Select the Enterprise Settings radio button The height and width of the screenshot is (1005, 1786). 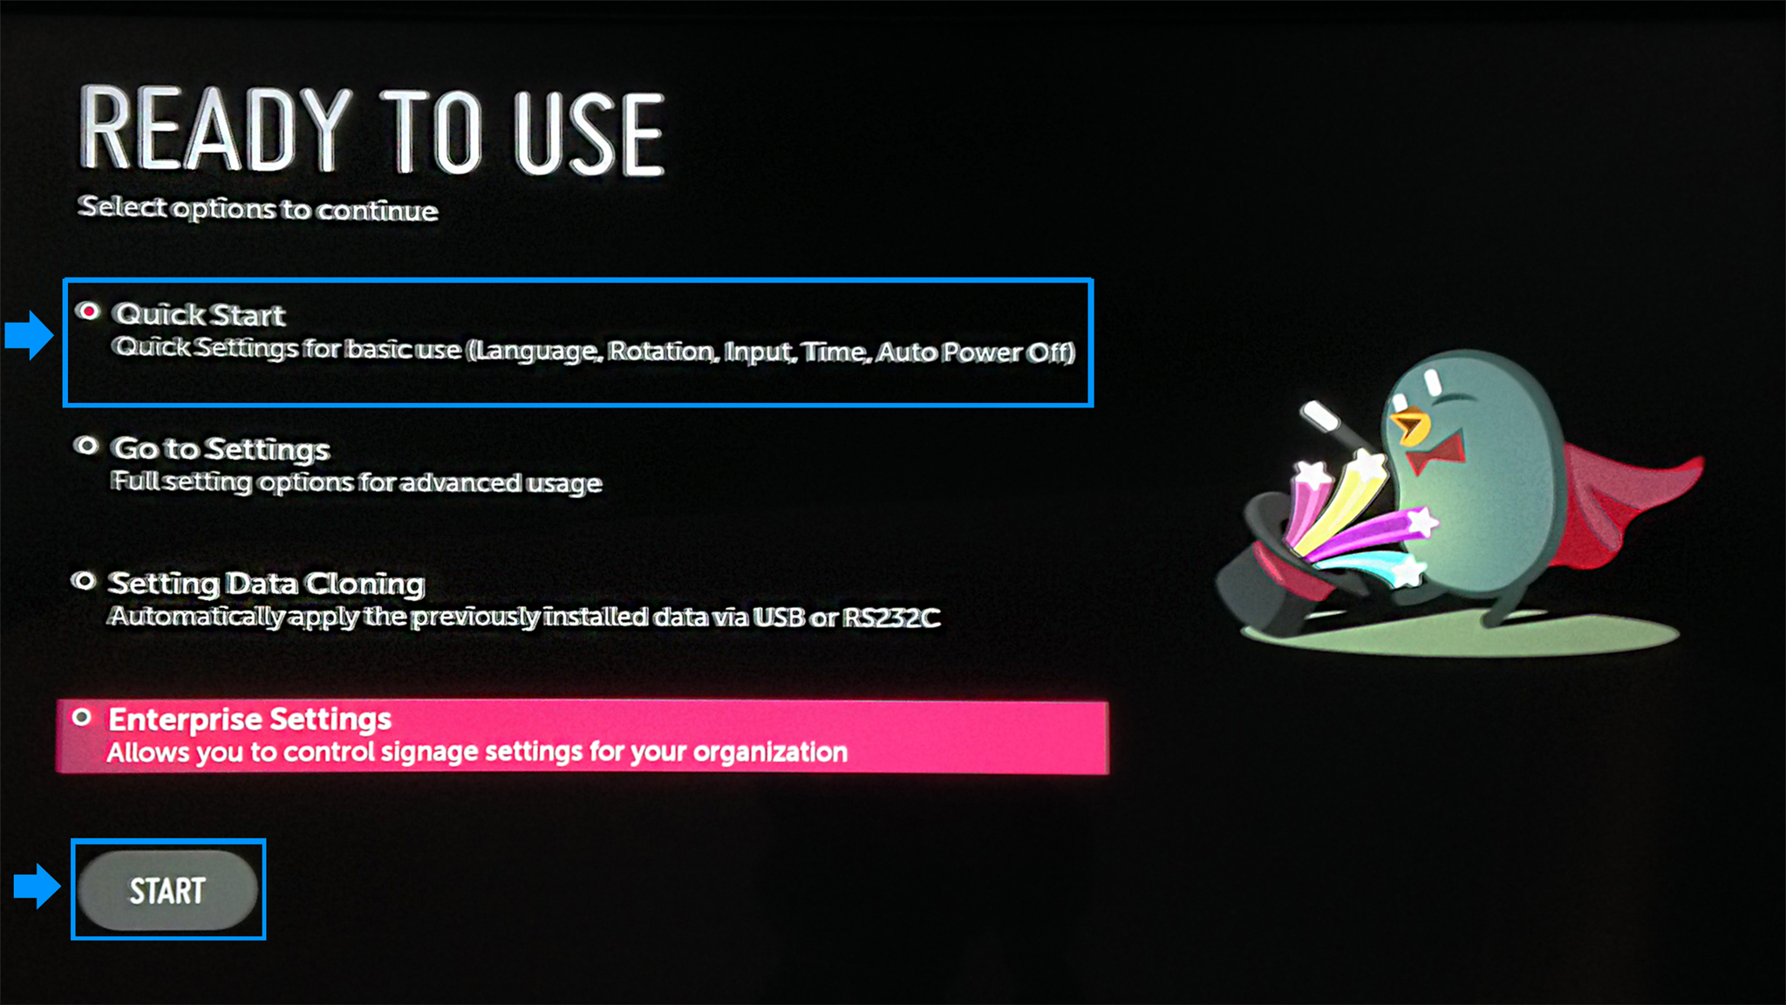[82, 718]
